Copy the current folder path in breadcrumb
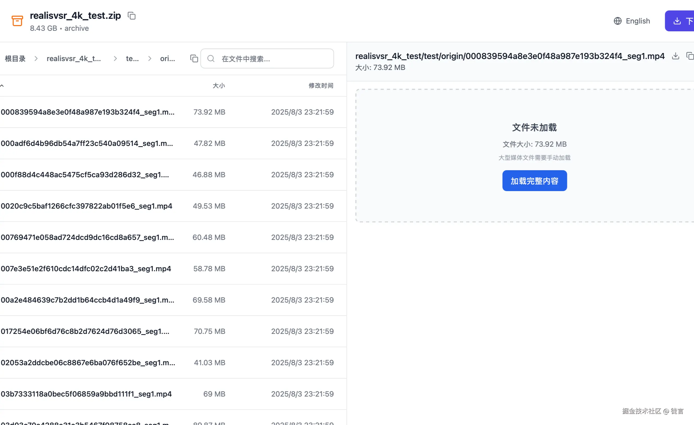The height and width of the screenshot is (425, 694). pyautogui.click(x=194, y=58)
